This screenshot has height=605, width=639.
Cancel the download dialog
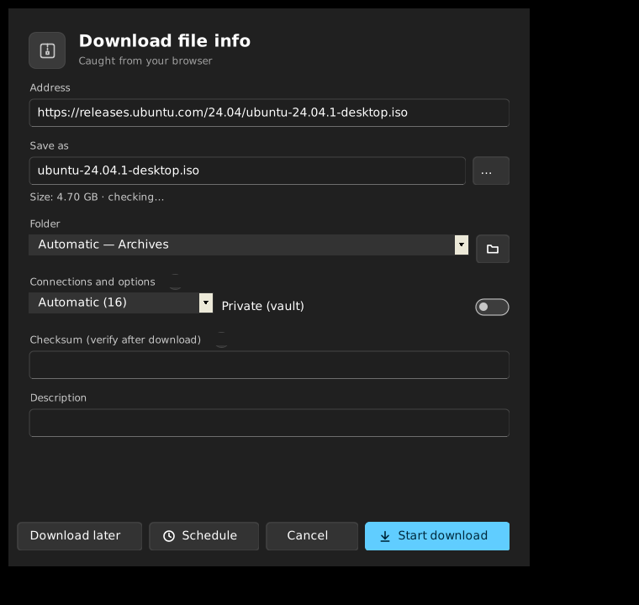(312, 536)
